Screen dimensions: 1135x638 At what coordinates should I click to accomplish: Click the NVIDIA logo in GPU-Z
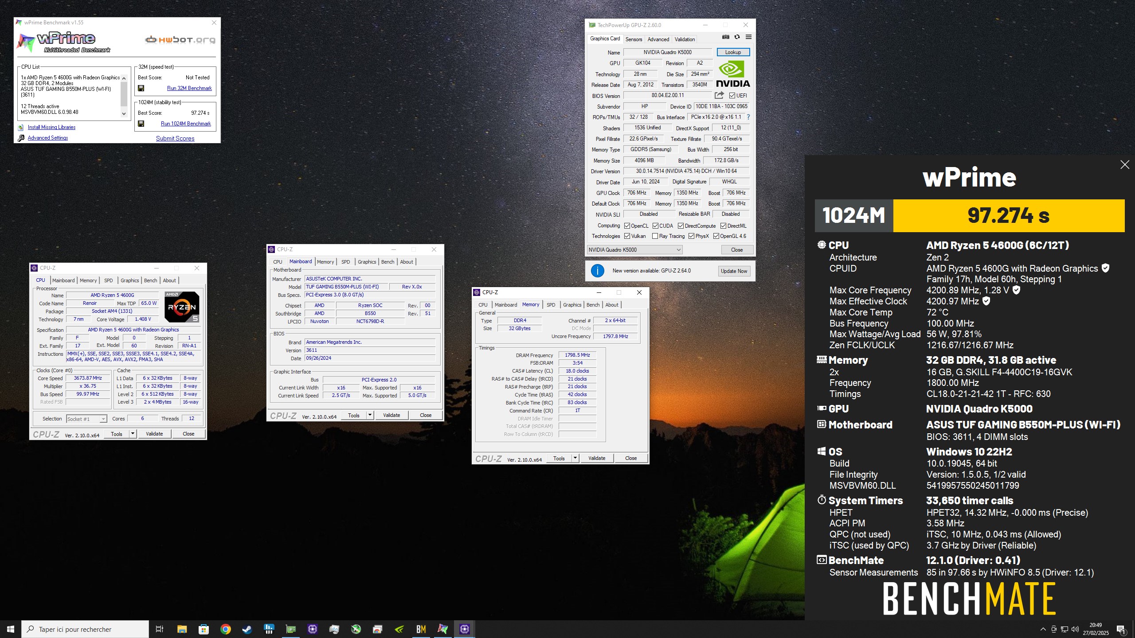[733, 74]
